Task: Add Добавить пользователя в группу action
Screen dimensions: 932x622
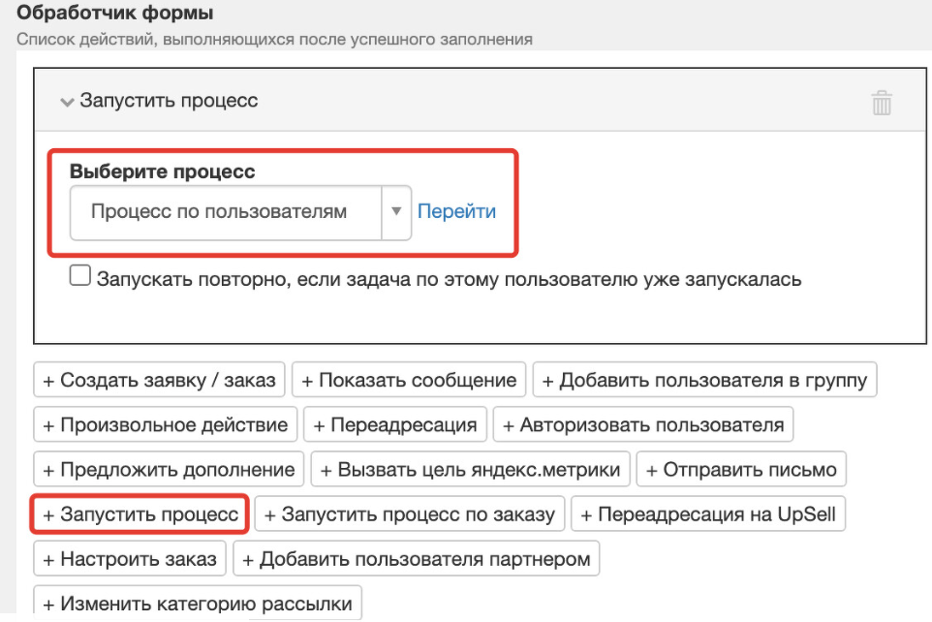Action: point(704,380)
